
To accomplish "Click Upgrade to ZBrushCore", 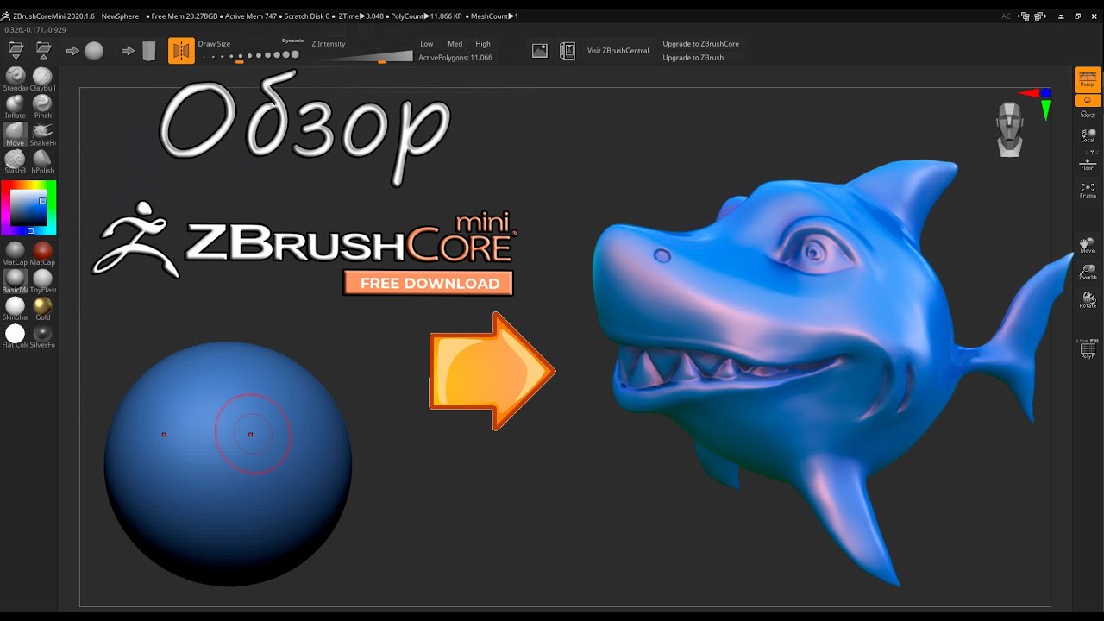I will pyautogui.click(x=700, y=44).
